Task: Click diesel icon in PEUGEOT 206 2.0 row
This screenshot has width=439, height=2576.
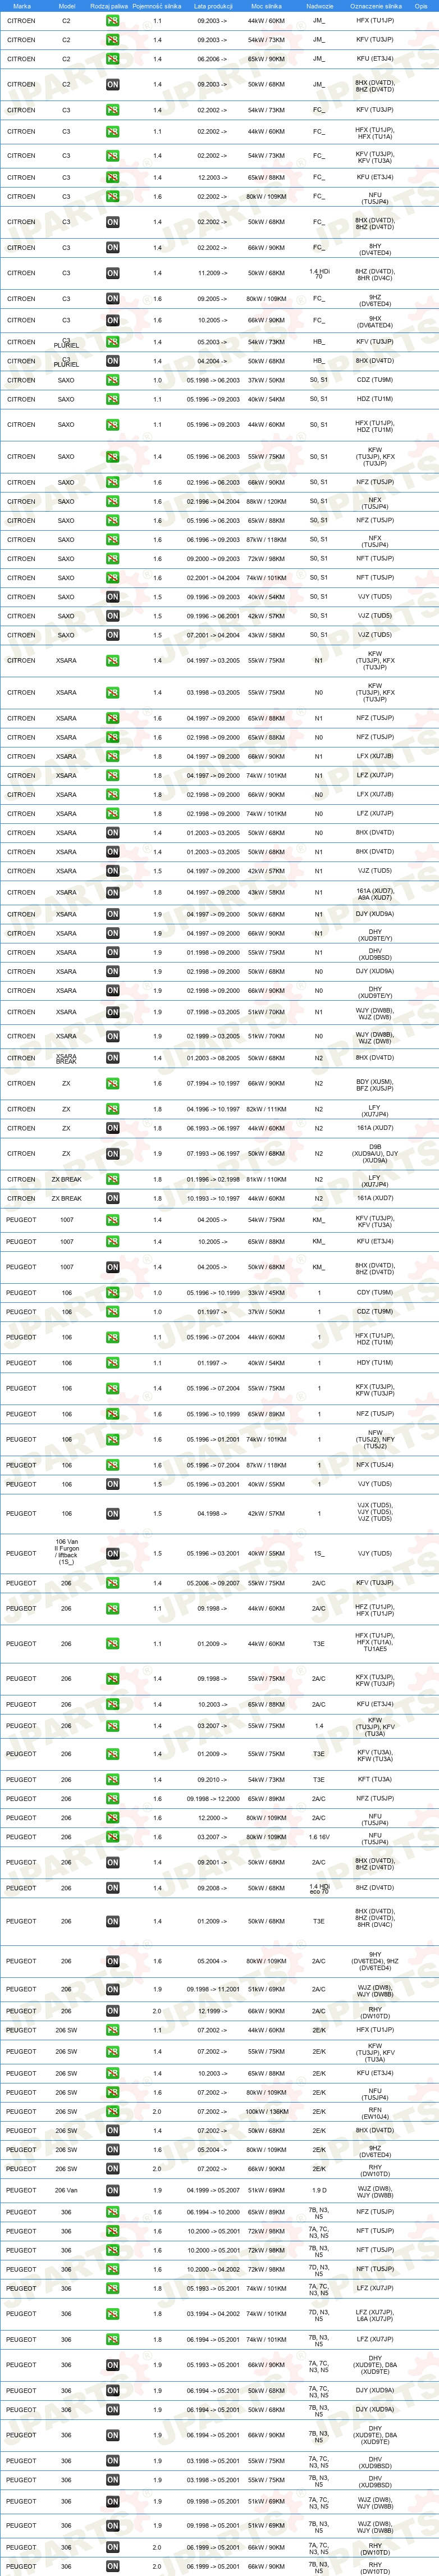Action: coord(112,2011)
